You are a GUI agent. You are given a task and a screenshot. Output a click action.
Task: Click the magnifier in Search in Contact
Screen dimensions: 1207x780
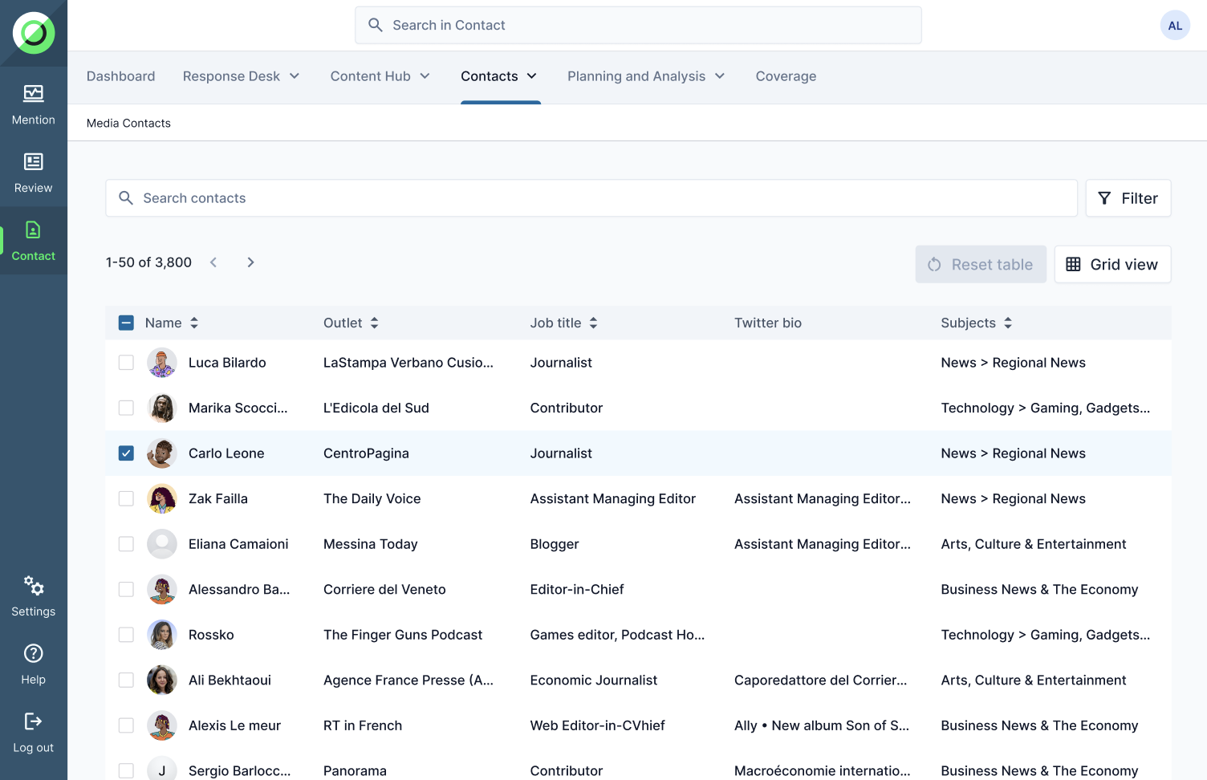376,25
